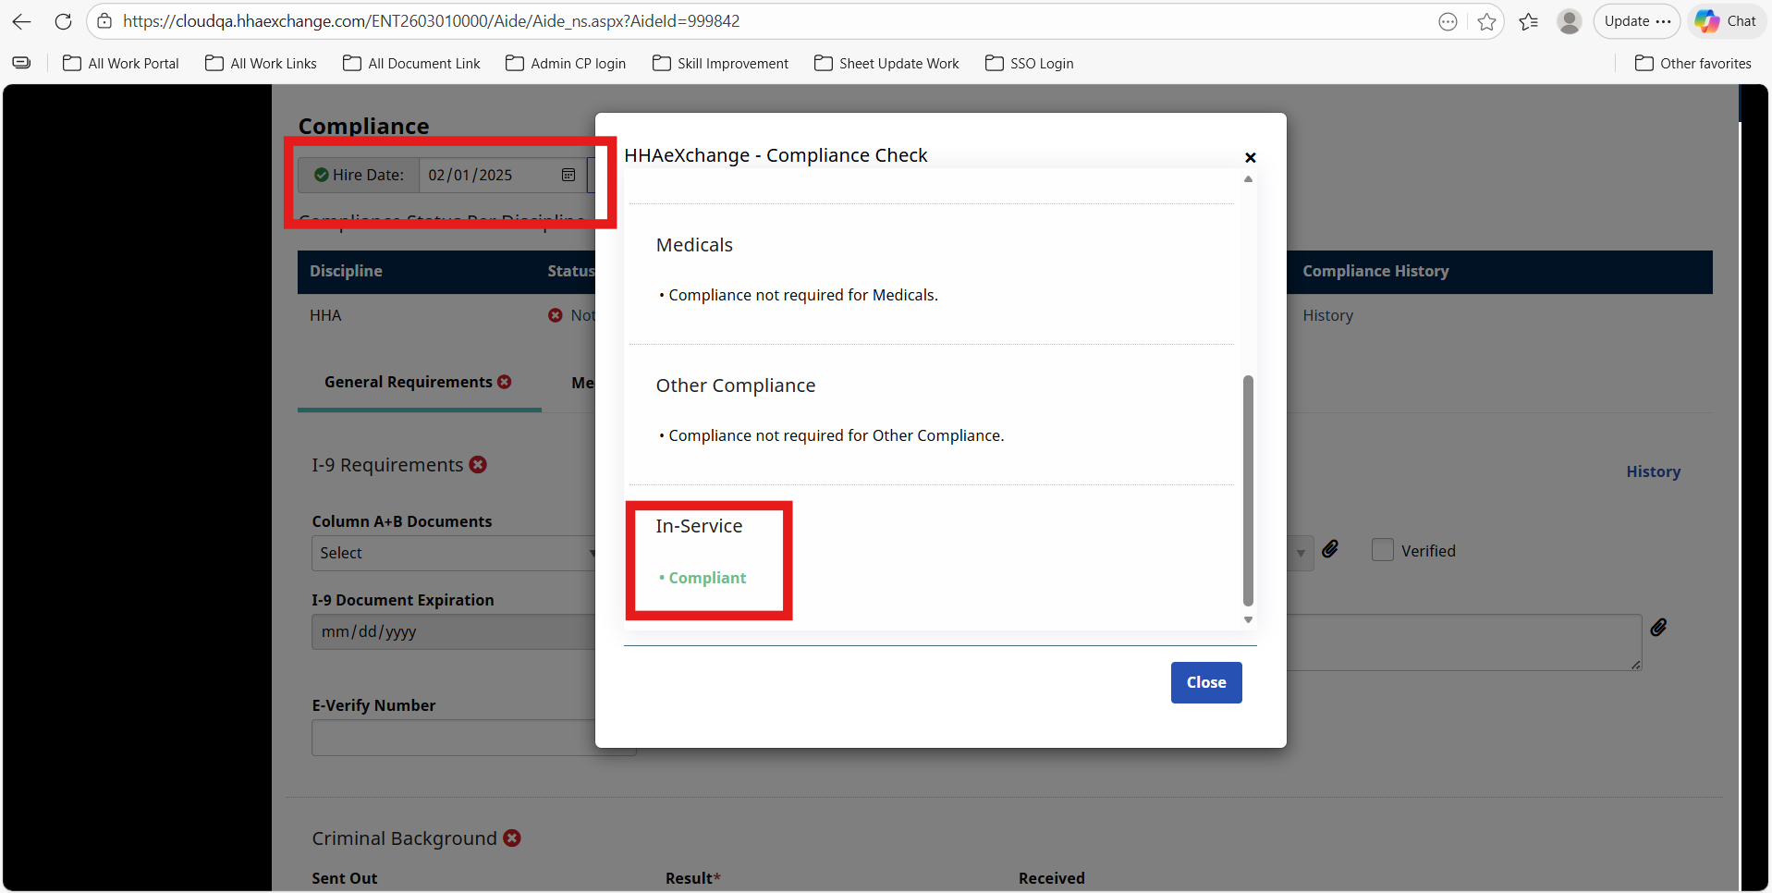Image resolution: width=1772 pixels, height=893 pixels.
Task: Open the Hire Date calendar picker
Action: [x=568, y=176]
